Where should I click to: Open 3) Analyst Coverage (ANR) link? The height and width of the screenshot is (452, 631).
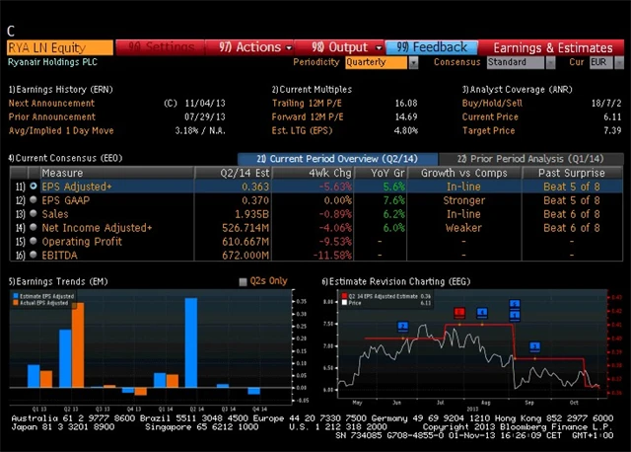pos(517,90)
